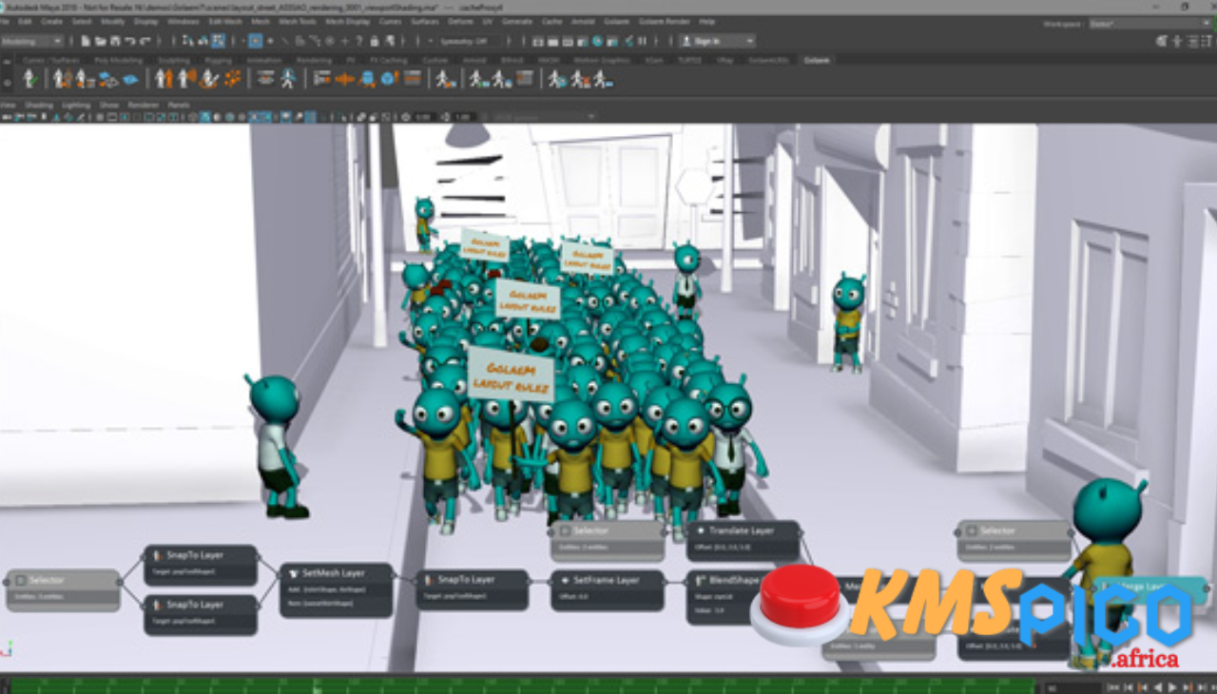Open the viewport Shading menu
This screenshot has width=1217, height=694.
click(x=39, y=105)
